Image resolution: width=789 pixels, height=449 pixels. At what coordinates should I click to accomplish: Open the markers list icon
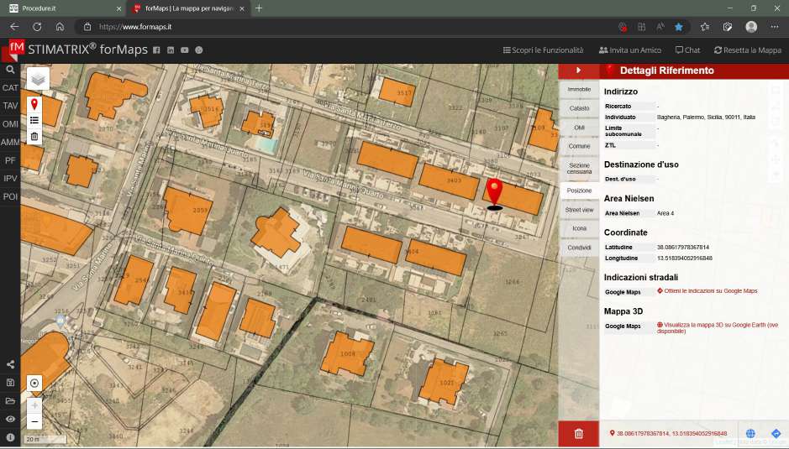click(34, 120)
